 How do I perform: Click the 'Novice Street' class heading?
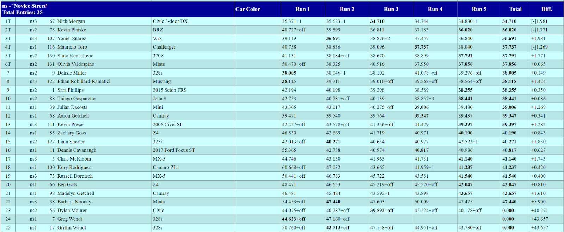pos(25,6)
